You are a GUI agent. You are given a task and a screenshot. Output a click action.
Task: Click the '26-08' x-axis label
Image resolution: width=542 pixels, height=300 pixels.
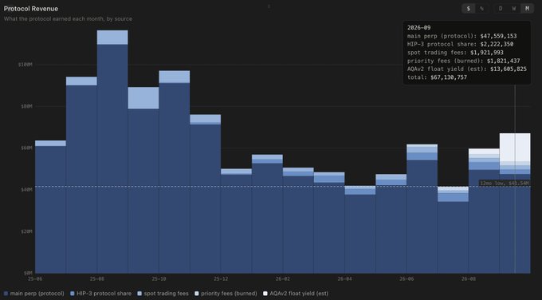tap(468, 279)
